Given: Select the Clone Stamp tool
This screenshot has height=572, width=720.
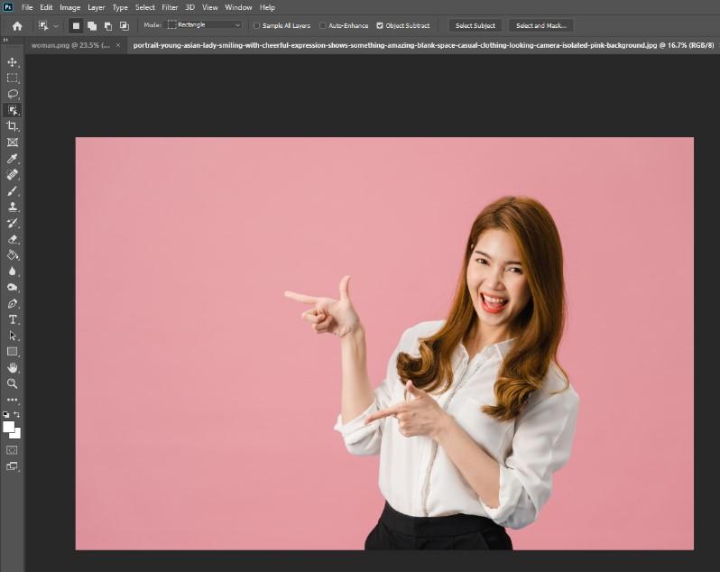Looking at the screenshot, I should pos(13,207).
